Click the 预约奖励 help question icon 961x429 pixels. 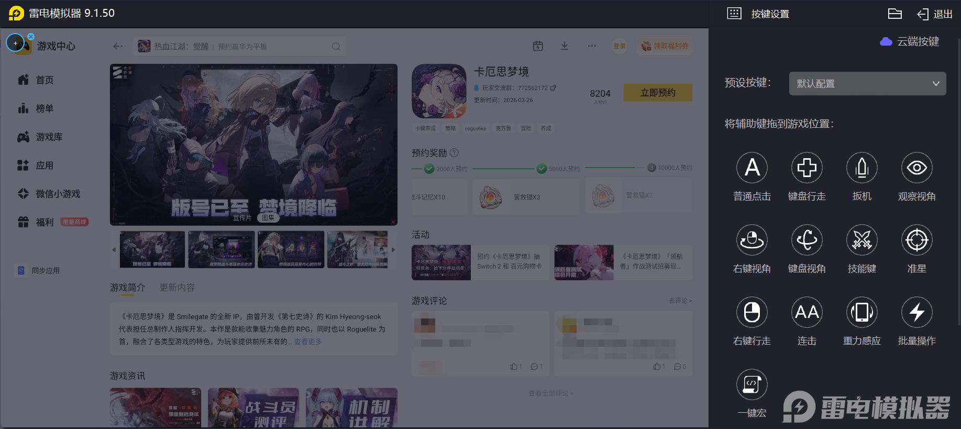point(454,153)
